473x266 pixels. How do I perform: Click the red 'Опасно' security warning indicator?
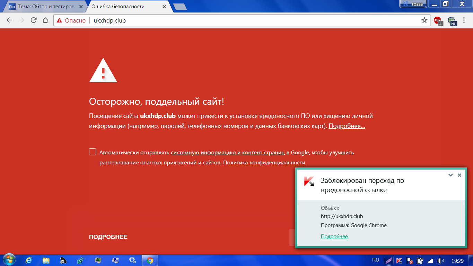[x=71, y=20]
